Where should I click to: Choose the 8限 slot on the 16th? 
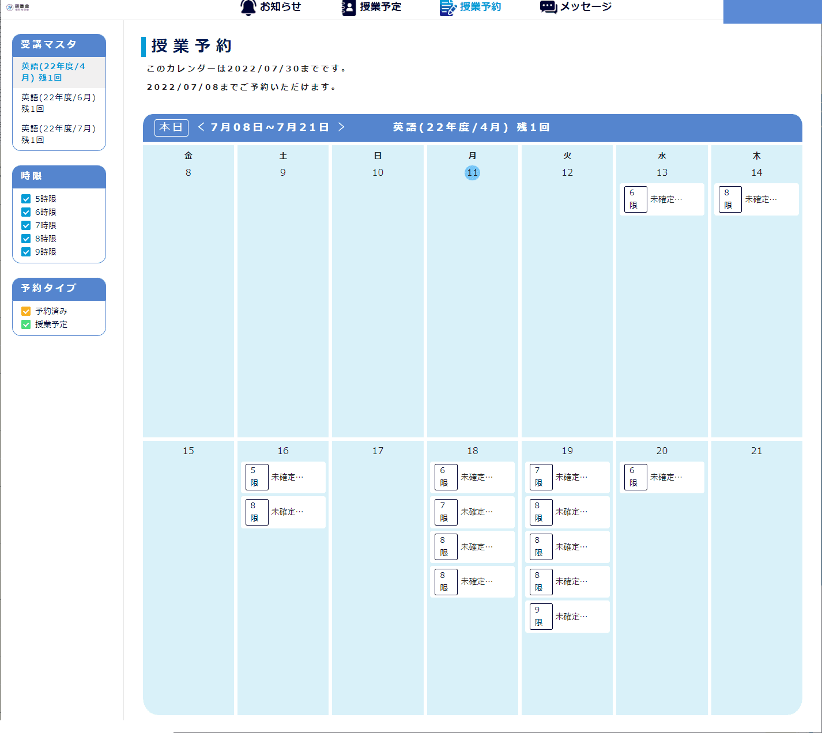(x=283, y=512)
